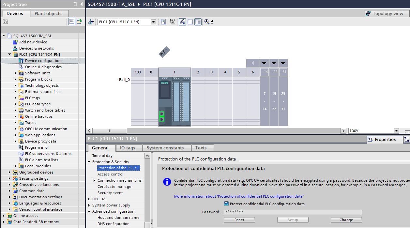Viewport: 410px width, 228px height.
Task: Open Devices & networks
Action: pyautogui.click(x=37, y=48)
